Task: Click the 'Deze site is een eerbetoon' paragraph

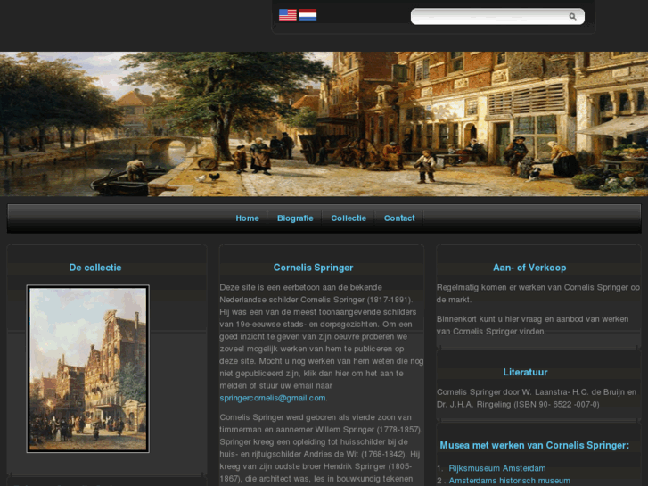Action: pyautogui.click(x=322, y=342)
